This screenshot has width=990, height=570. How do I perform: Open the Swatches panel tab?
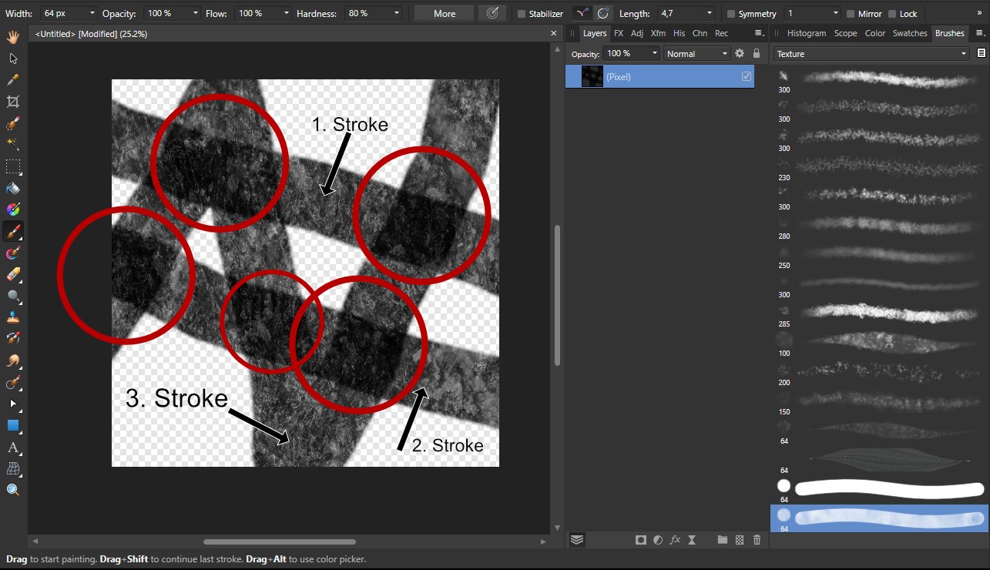910,33
